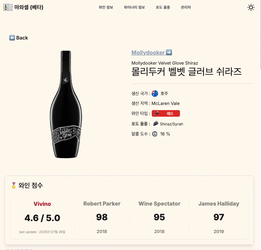Toggle the sun theme switch
Viewport: 261px width, 250px height.
251,7
